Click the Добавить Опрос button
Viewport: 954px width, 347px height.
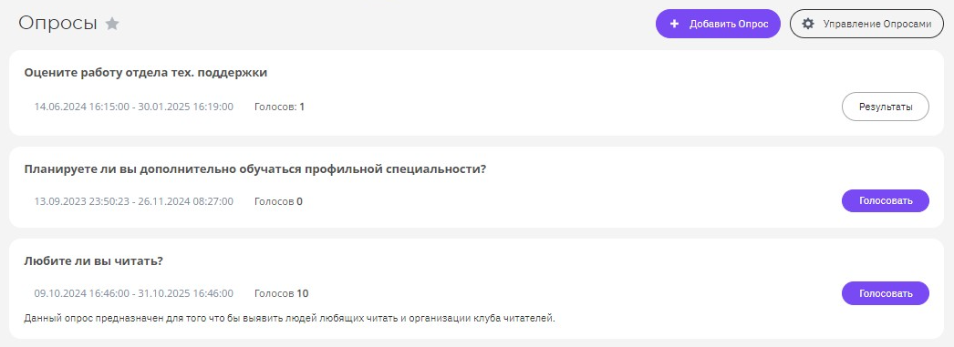[718, 24]
